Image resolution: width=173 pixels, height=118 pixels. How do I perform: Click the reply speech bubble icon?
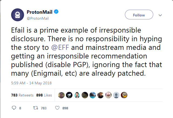[14, 108]
